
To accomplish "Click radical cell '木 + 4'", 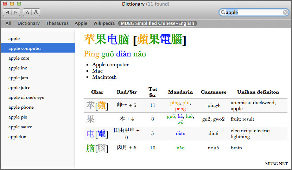I will 127,119.
